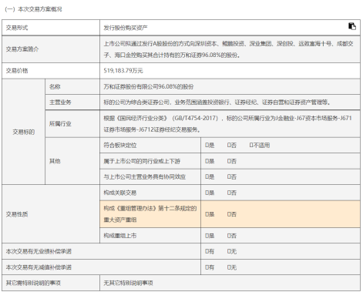Select the 交易方案简介 label cell

(51, 49)
